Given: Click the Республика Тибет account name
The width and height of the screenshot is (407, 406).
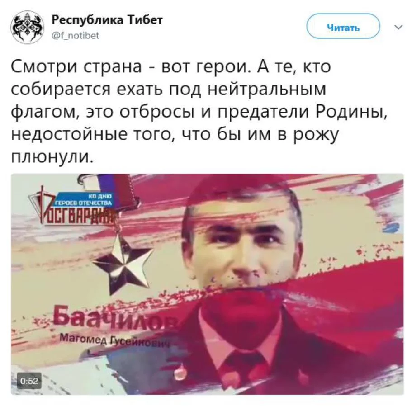Looking at the screenshot, I should coord(107,20).
